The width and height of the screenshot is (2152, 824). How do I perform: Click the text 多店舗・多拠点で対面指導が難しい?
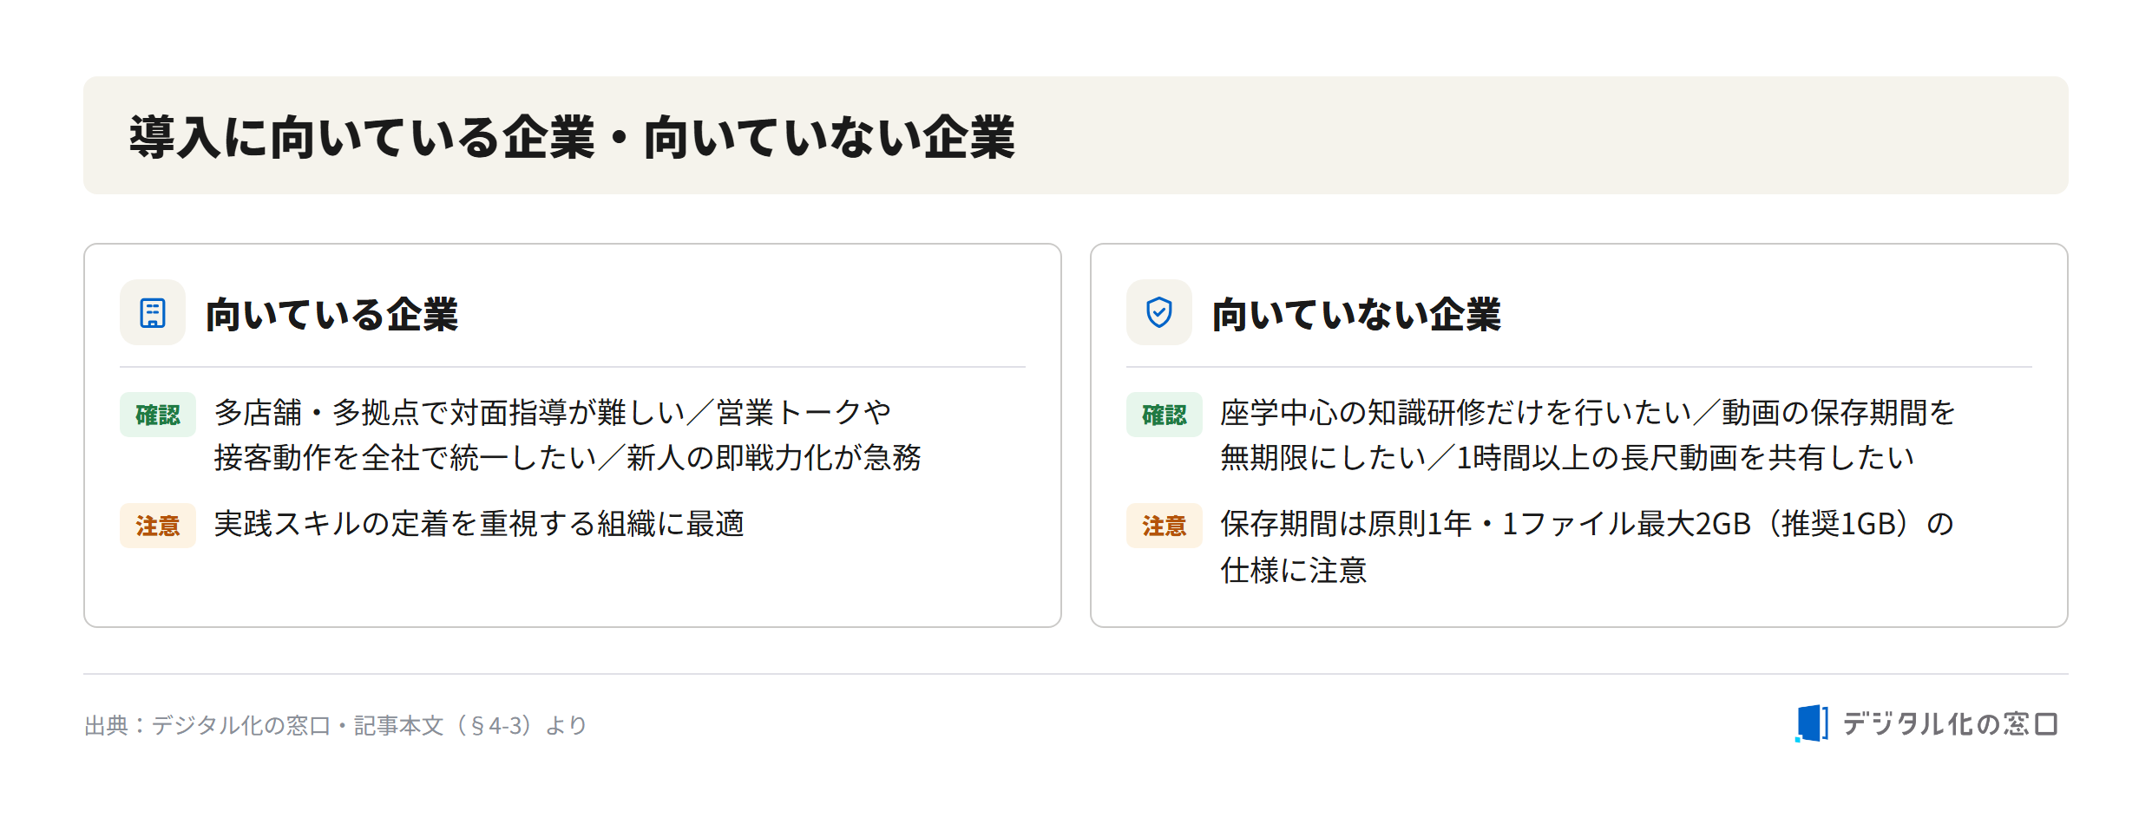click(x=449, y=413)
